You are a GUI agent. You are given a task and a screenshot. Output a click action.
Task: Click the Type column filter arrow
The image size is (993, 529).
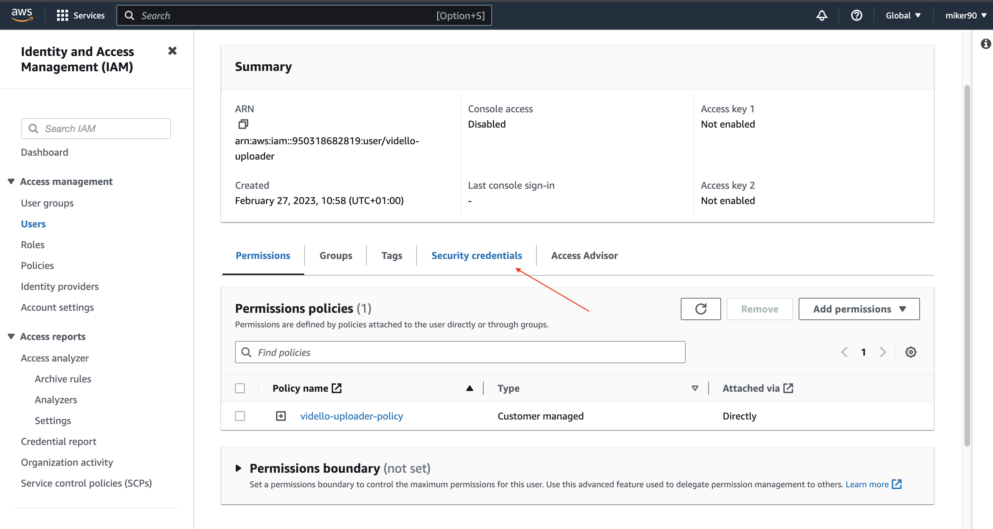point(695,388)
